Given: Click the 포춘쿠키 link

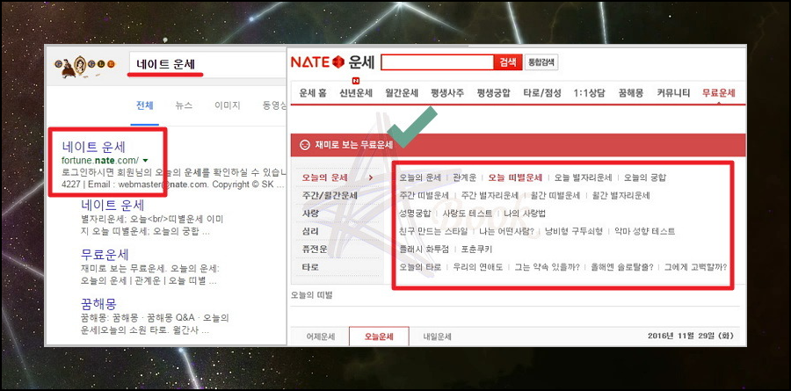Looking at the screenshot, I should click(x=475, y=250).
